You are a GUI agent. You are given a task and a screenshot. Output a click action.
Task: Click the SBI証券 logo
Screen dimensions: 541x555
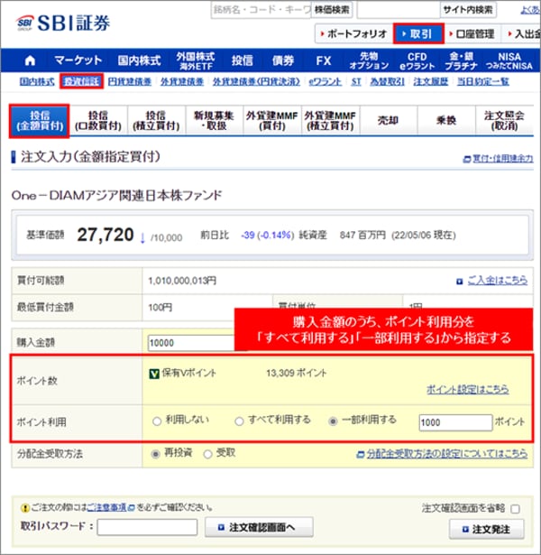tap(64, 23)
